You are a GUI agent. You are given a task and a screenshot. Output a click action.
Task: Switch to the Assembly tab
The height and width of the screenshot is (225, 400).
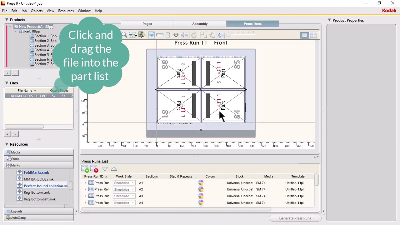(200, 24)
